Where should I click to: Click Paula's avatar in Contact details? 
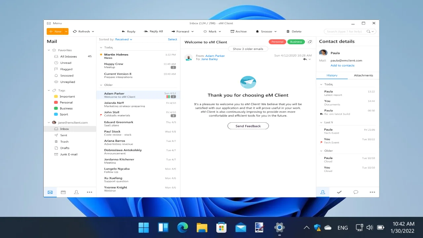click(323, 53)
